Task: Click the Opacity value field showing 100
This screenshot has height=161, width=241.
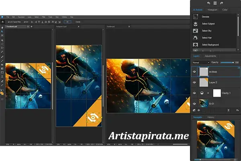Action: (237, 62)
